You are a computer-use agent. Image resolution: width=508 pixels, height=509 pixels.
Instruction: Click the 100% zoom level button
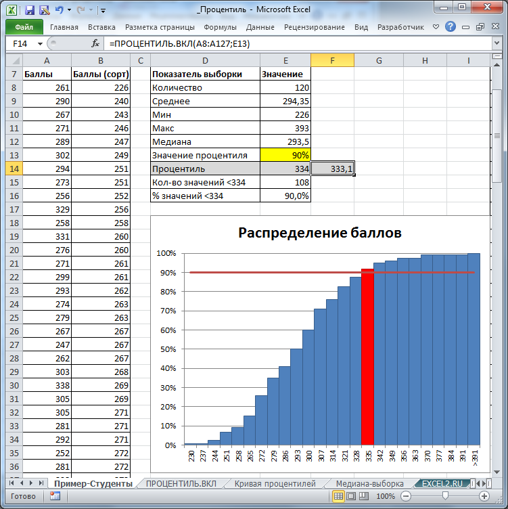(x=386, y=496)
